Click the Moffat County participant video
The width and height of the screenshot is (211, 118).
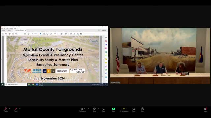160,56
